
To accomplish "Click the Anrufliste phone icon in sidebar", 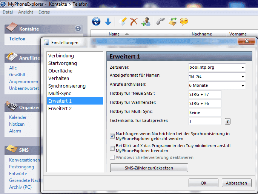I will click(x=12, y=57).
